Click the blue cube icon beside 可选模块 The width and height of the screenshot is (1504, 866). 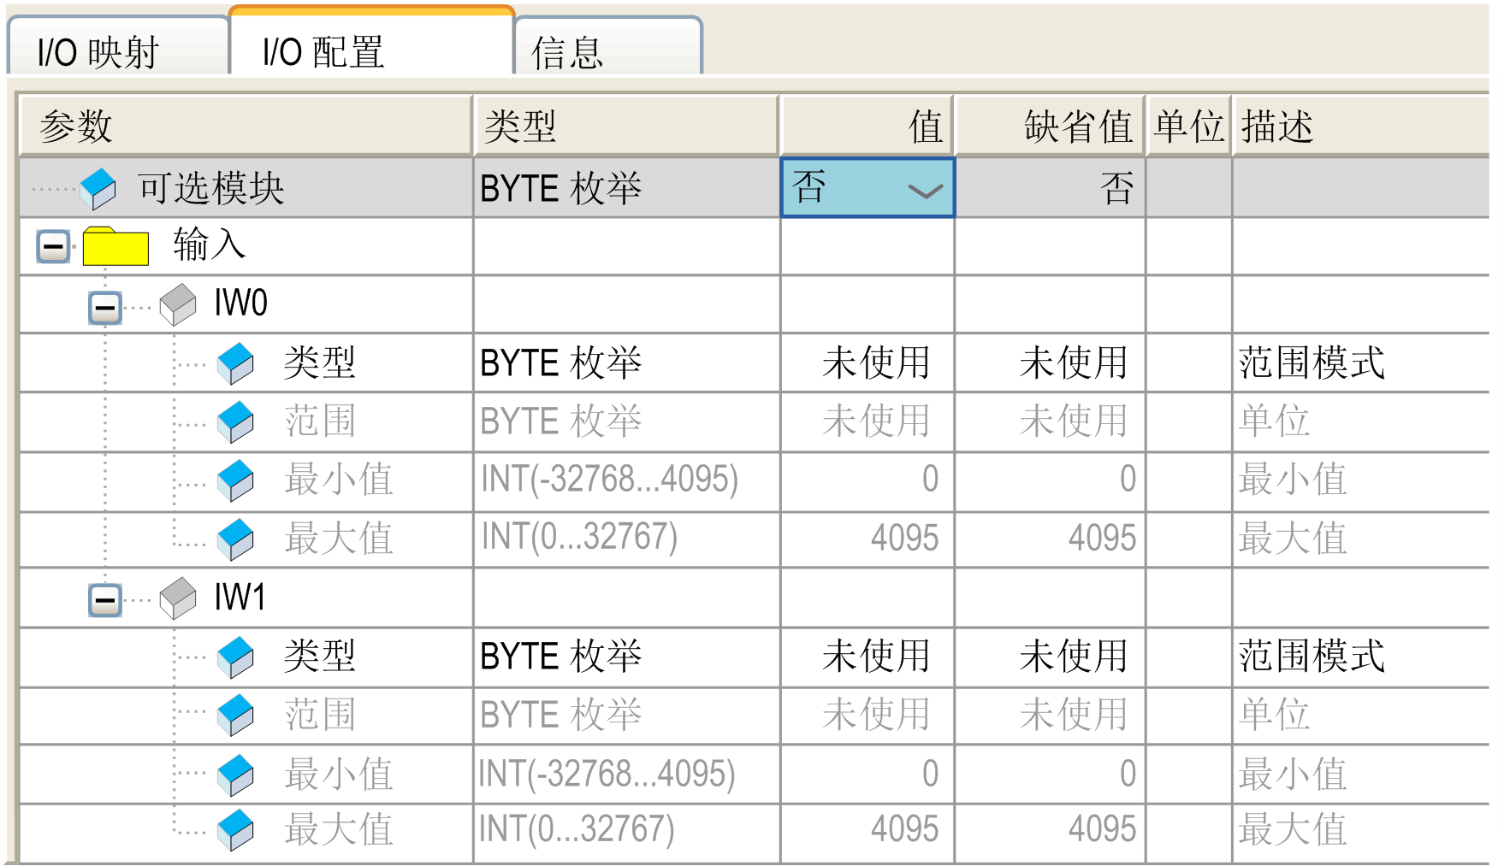(x=98, y=188)
